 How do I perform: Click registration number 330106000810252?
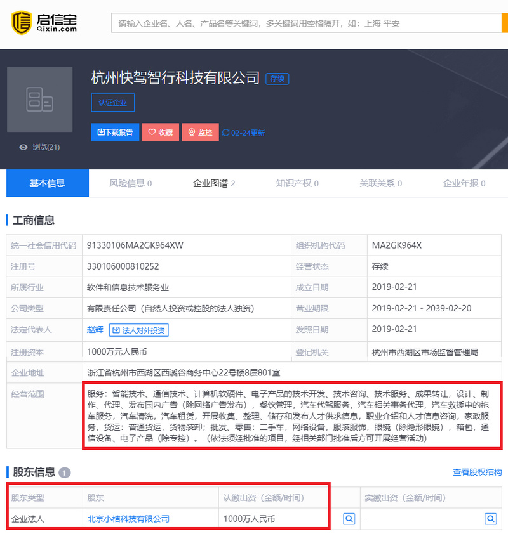click(x=123, y=266)
